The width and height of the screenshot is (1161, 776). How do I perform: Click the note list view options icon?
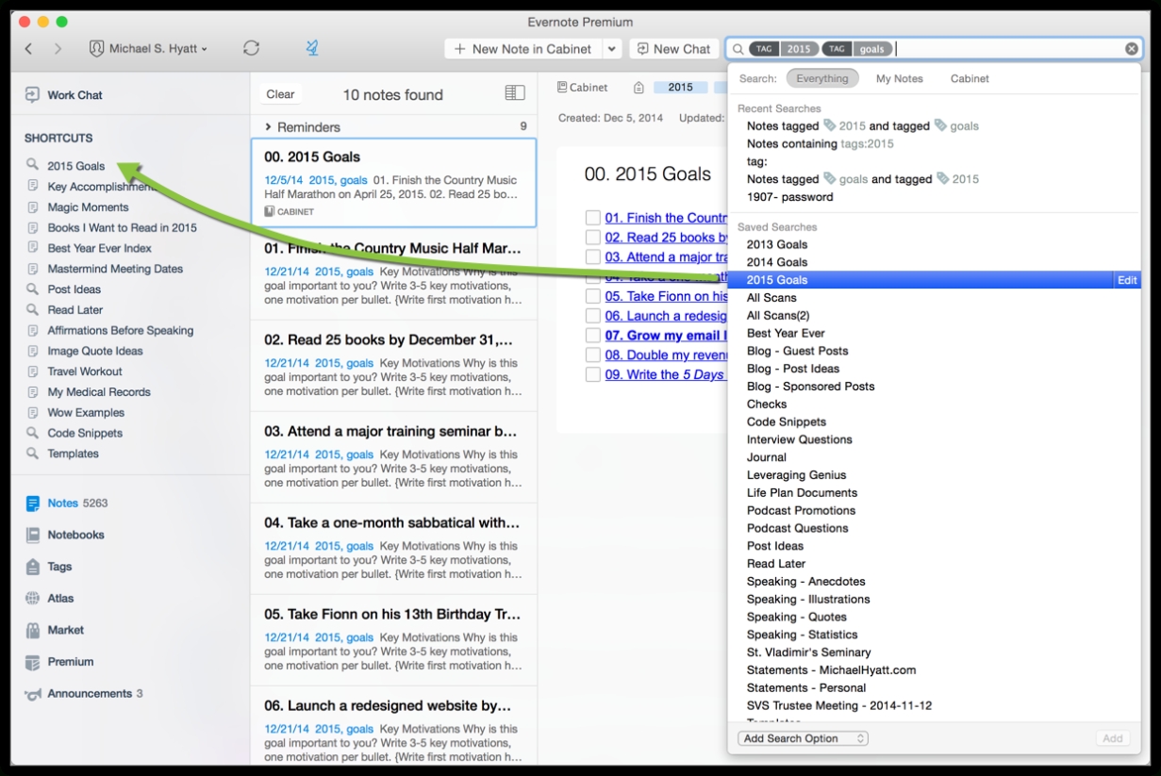(x=515, y=92)
